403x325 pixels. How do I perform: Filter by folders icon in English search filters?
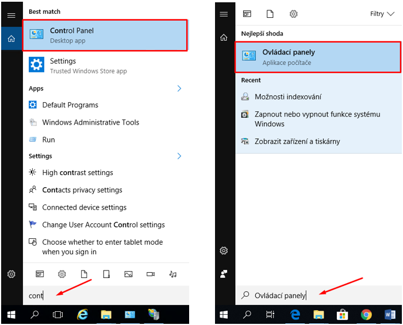[x=106, y=274]
